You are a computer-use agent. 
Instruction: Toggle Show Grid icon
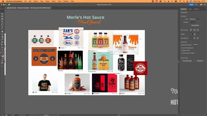pos(195,30)
